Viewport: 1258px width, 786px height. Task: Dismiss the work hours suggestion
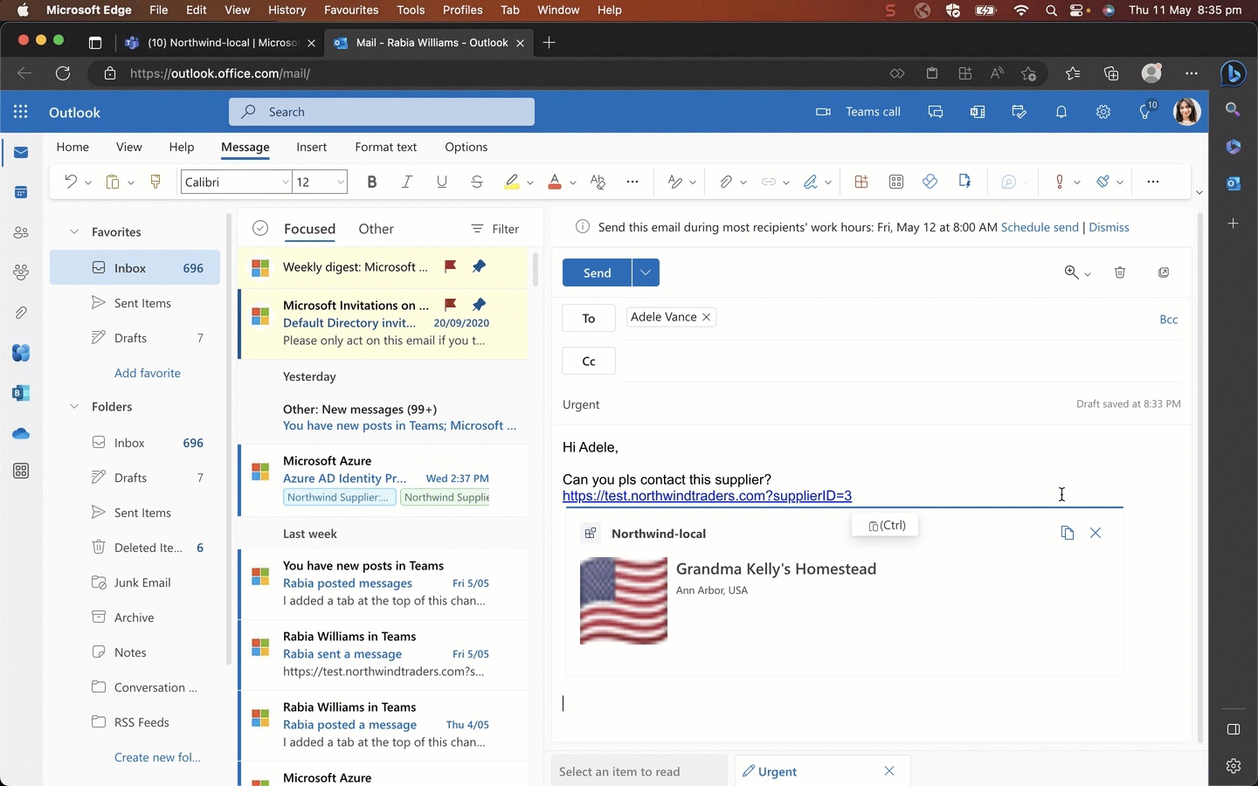1109,227
